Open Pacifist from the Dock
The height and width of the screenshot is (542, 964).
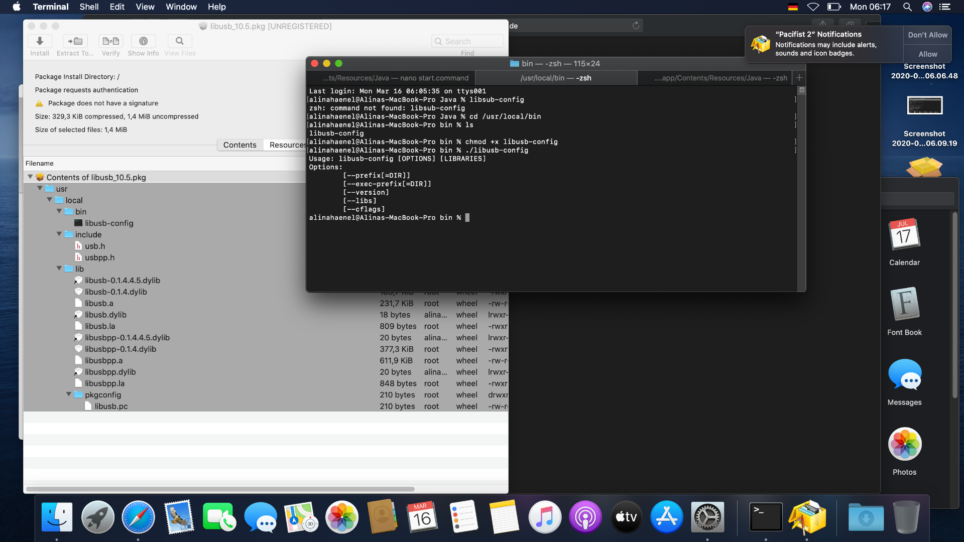coord(807,517)
